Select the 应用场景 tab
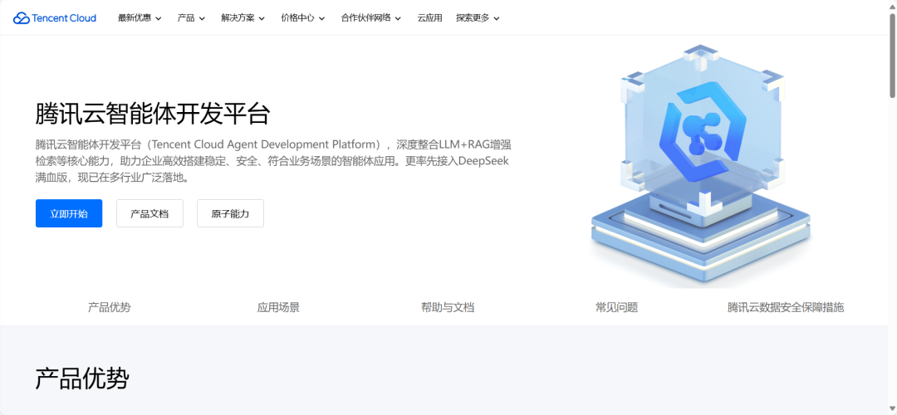Screen dimensions: 897x415 click(x=278, y=308)
